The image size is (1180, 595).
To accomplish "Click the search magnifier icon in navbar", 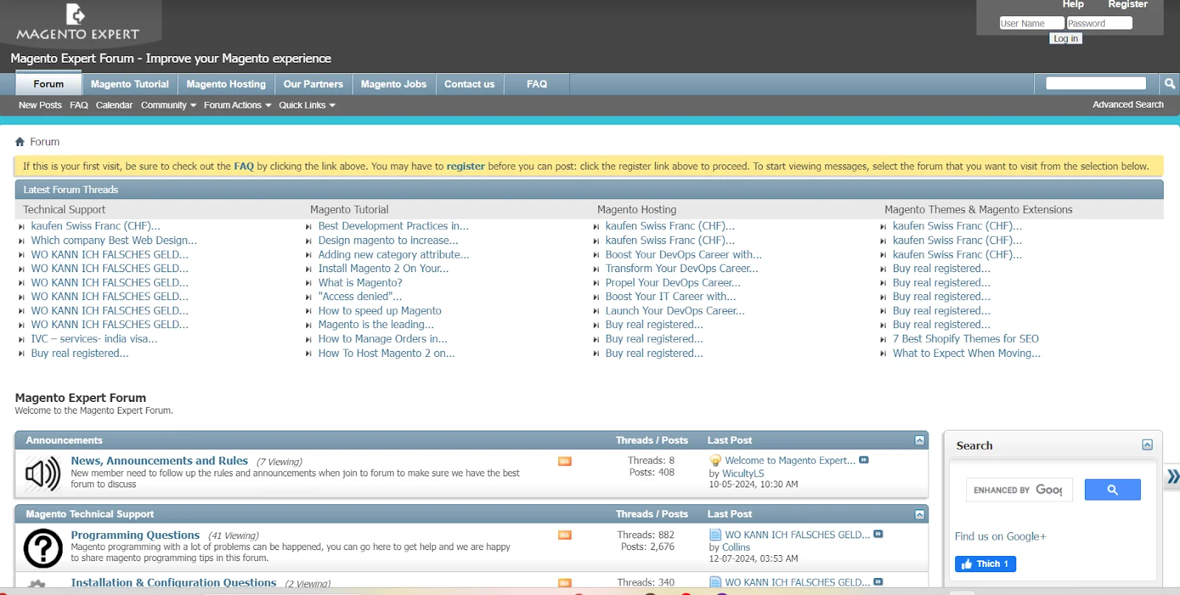I will point(1169,84).
